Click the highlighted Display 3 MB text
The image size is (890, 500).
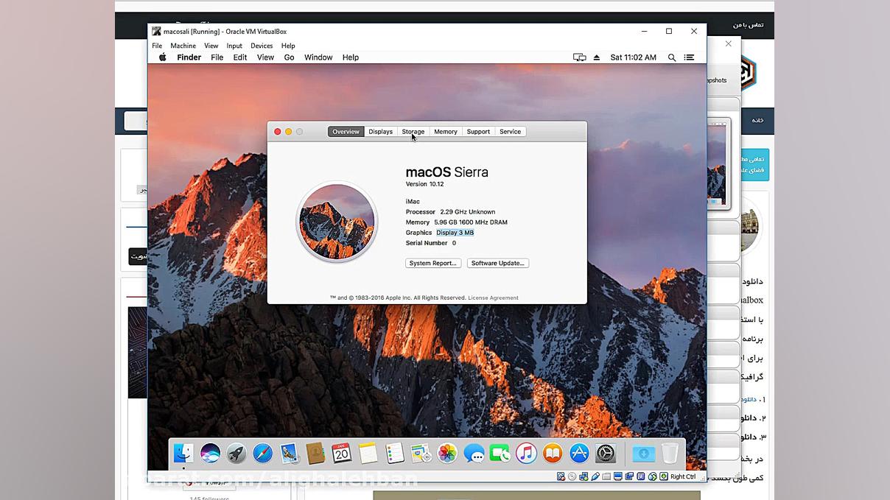coord(455,233)
